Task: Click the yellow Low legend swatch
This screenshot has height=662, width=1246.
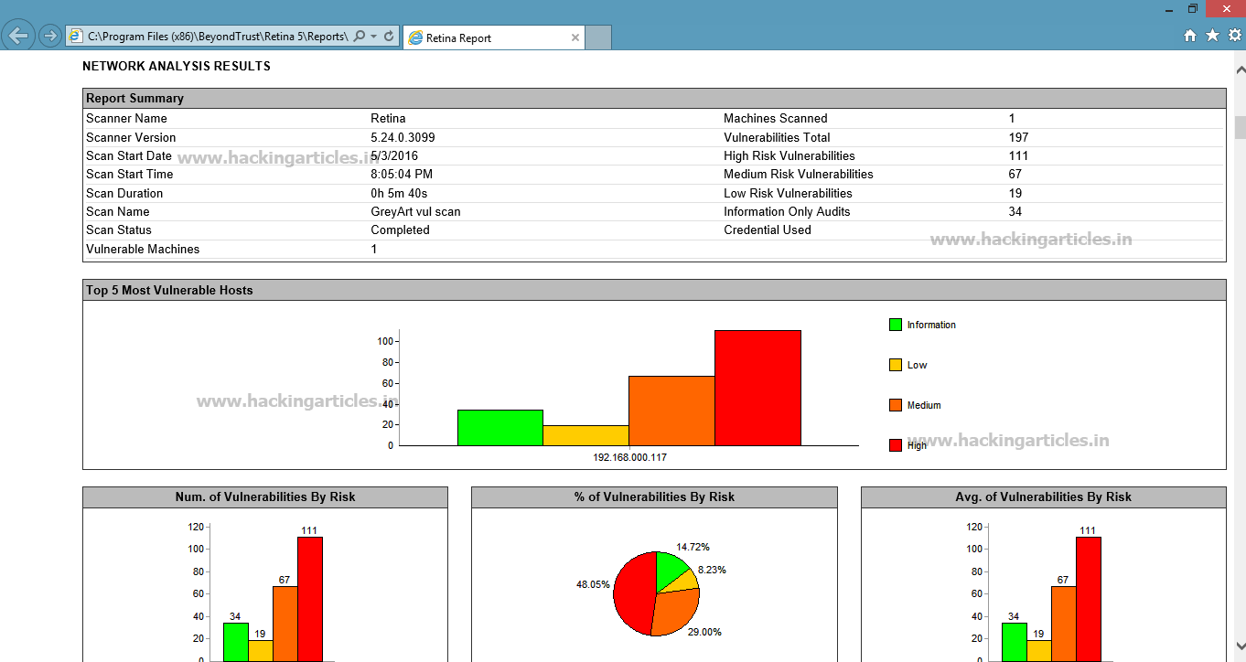Action: [x=896, y=365]
